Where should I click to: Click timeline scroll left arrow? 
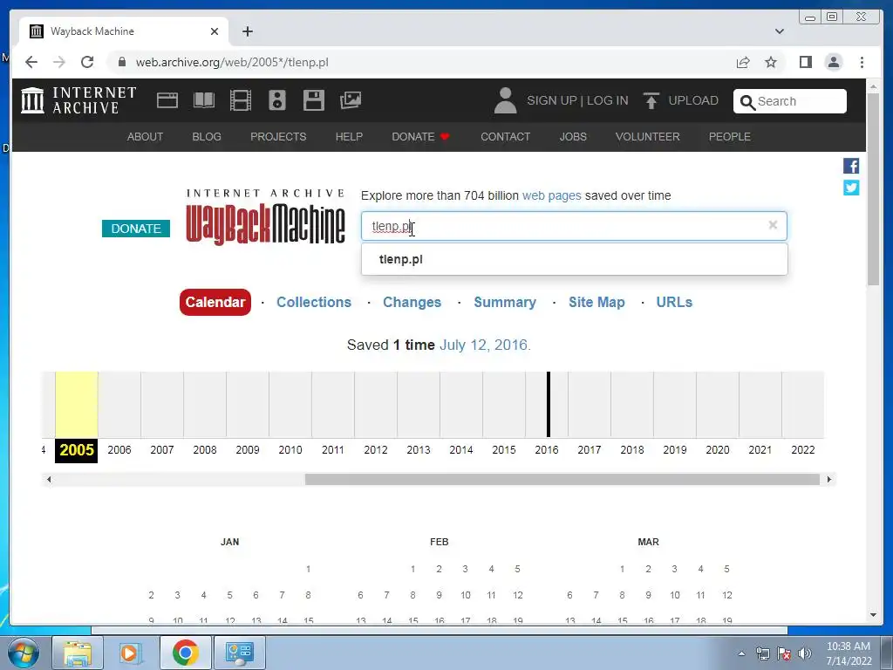49,480
